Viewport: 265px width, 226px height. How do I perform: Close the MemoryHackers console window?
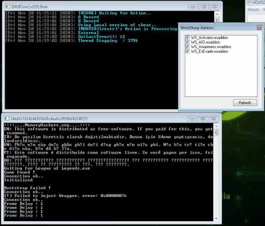click(213, 119)
